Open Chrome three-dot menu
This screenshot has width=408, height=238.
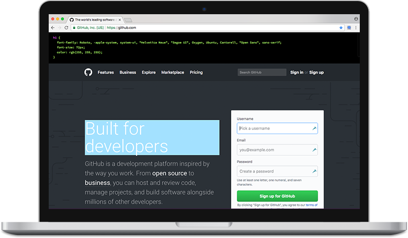(x=356, y=27)
